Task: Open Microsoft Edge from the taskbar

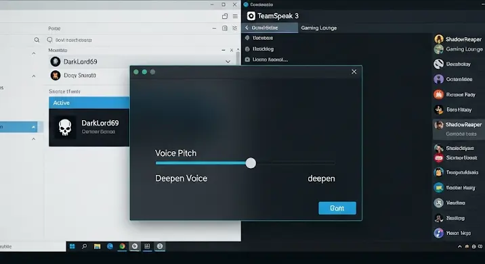Action: click(110, 246)
